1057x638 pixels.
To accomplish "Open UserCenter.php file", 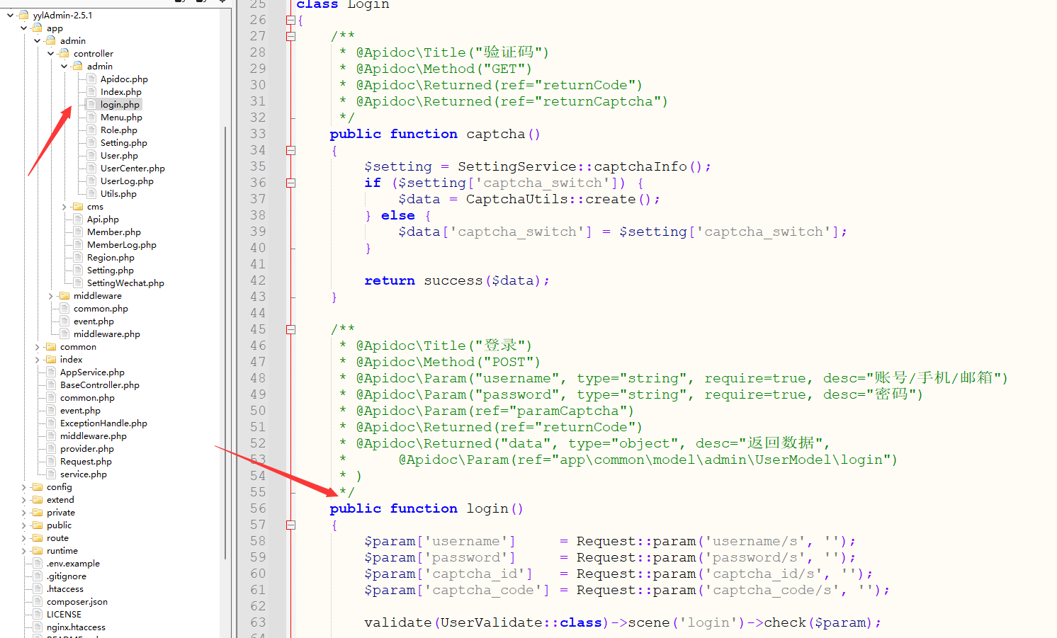I will pos(132,168).
